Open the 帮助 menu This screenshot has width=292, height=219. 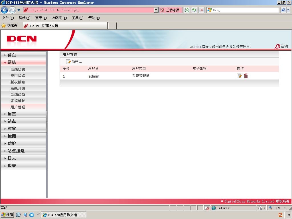click(94, 18)
